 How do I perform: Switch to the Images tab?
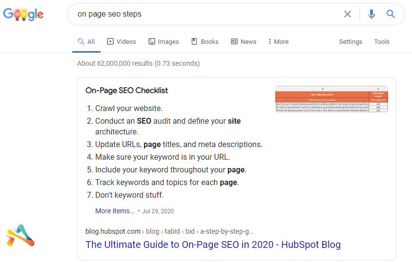(x=164, y=41)
